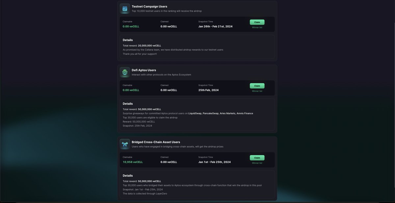
Task: Click LiquidSwap in the protocol list
Action: click(195, 113)
